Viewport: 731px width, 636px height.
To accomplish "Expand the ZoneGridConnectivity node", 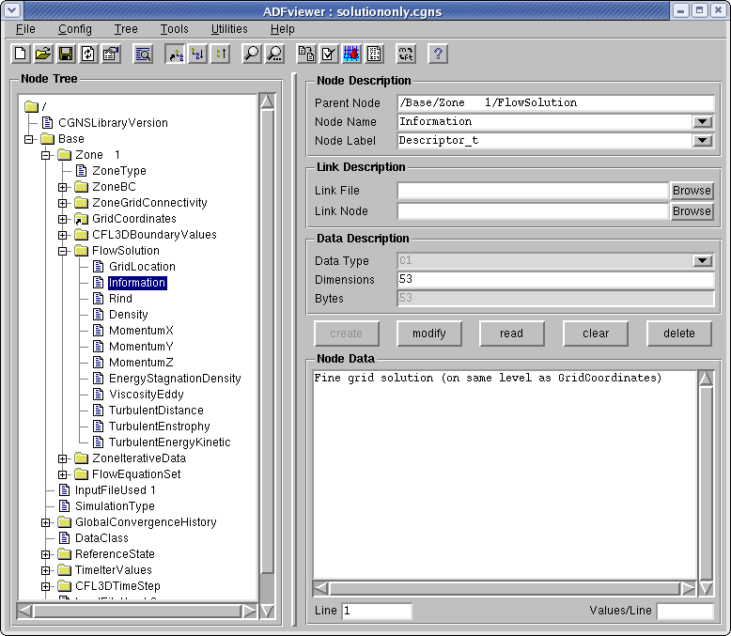I will click(62, 203).
